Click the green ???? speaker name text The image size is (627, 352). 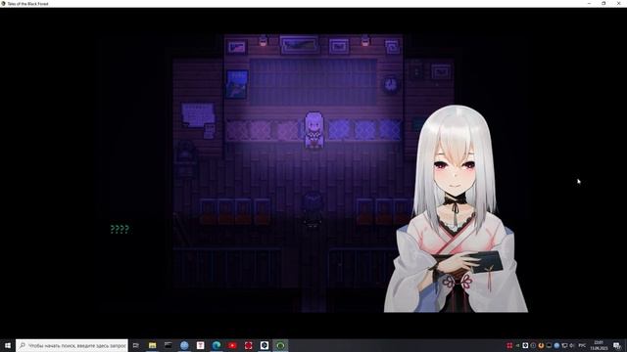[120, 229]
